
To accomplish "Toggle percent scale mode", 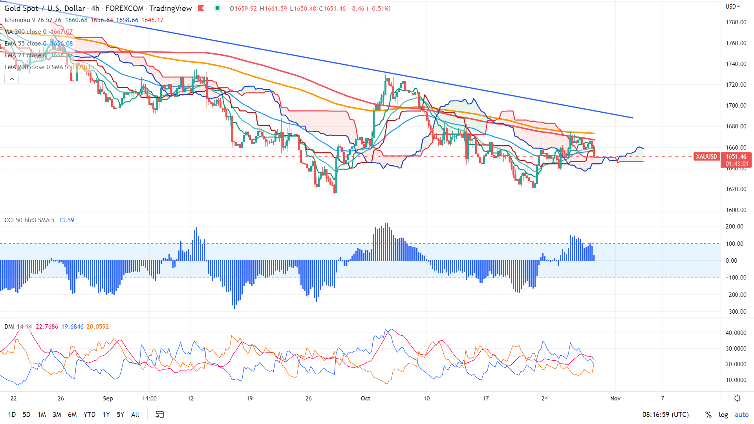I will click(708, 415).
